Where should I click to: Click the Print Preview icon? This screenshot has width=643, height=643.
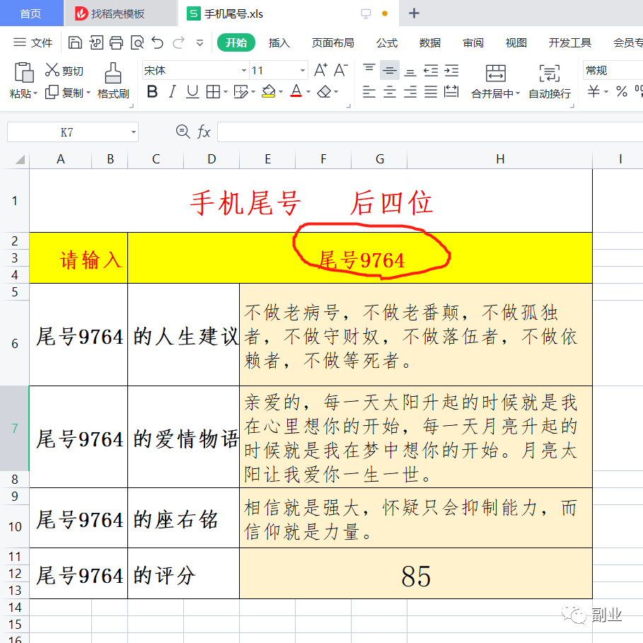coord(136,42)
